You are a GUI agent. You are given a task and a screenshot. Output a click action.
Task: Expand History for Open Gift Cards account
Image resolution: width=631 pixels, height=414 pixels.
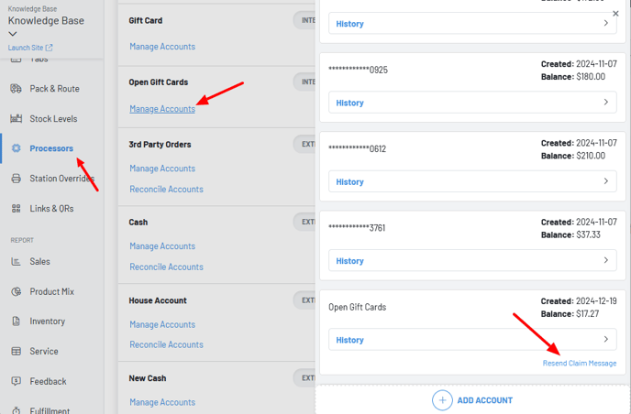pyautogui.click(x=472, y=340)
